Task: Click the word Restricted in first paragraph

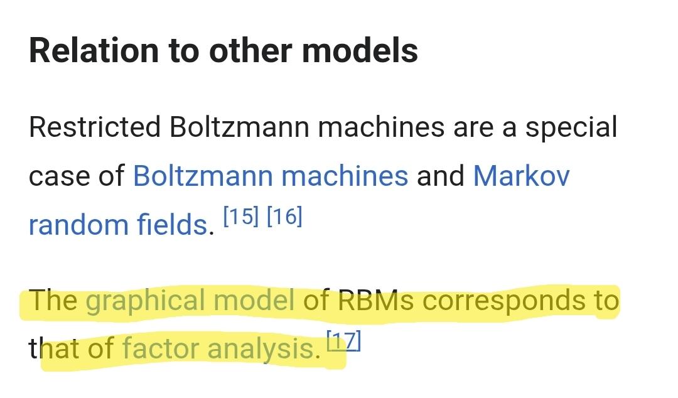Action: [x=95, y=127]
